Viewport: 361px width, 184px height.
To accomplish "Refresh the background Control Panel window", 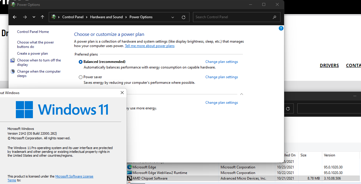I will click(x=288, y=108).
